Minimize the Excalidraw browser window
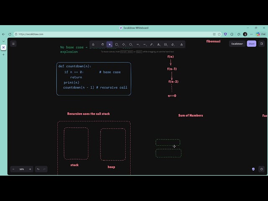 [248, 28]
